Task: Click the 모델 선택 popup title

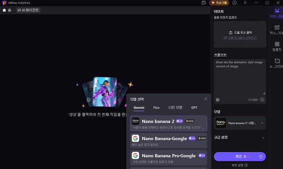Action: [x=137, y=99]
